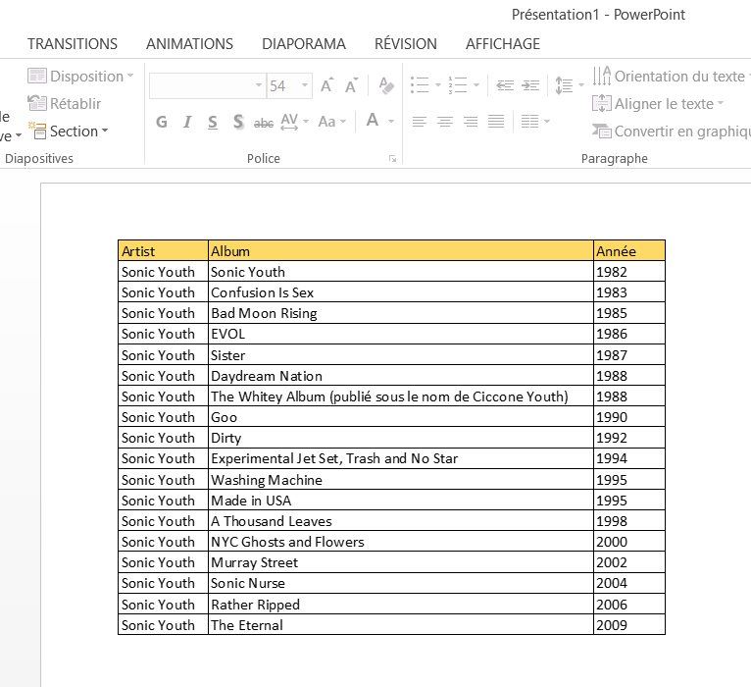Justify the text
This screenshot has height=687, width=751.
(x=496, y=122)
